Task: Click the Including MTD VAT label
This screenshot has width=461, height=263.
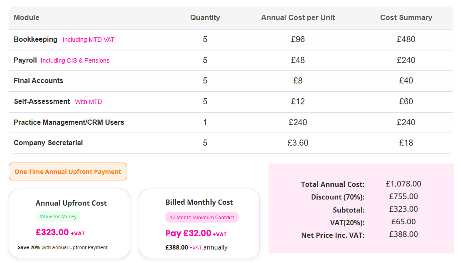Action: 88,40
